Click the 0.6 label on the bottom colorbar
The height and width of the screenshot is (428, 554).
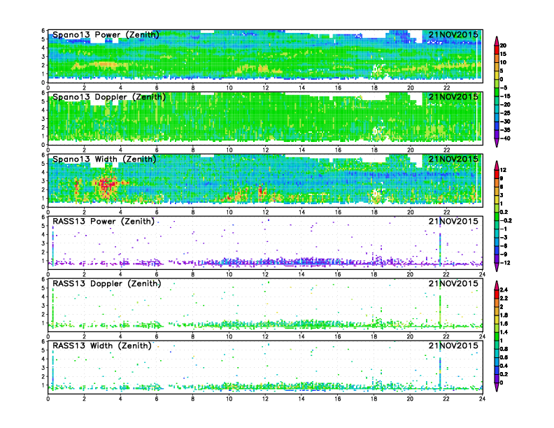[504, 357]
